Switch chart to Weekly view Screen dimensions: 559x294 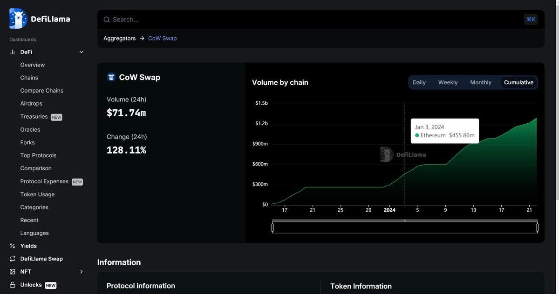448,82
